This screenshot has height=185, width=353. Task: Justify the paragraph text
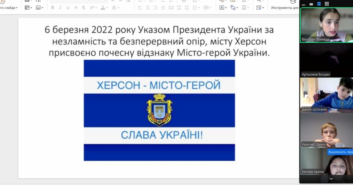(x=163, y=8)
